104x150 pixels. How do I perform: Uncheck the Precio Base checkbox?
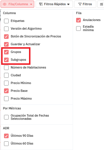6,91
